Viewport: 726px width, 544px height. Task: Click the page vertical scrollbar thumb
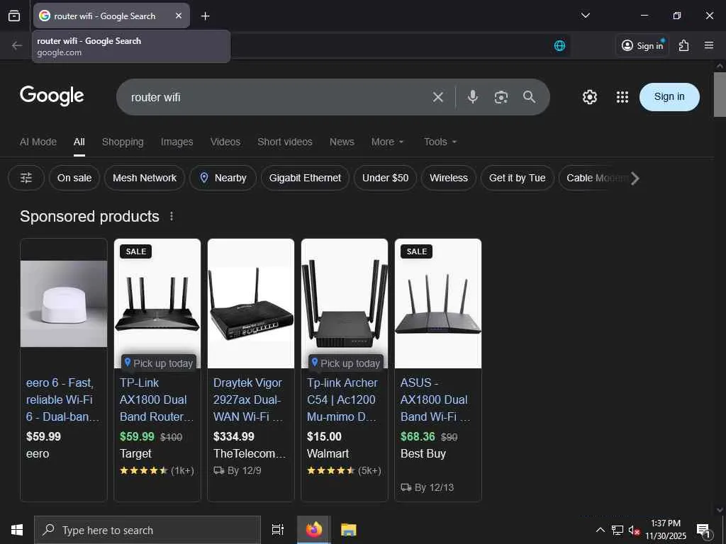point(720,94)
